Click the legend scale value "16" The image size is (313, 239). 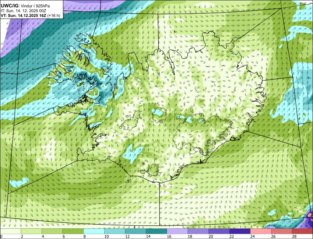pyautogui.click(x=169, y=236)
